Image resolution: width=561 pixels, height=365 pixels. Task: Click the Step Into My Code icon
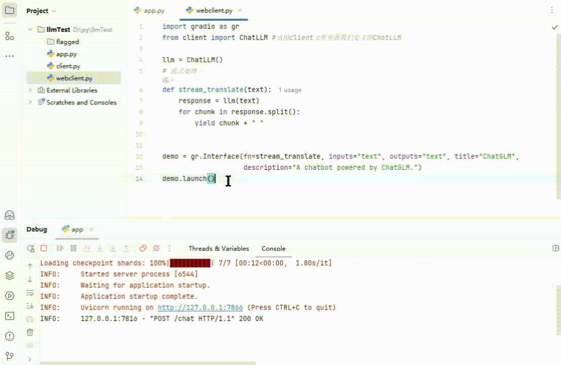coord(113,248)
